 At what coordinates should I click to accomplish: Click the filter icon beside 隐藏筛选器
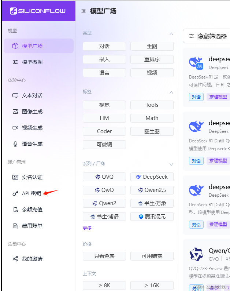pyautogui.click(x=192, y=36)
